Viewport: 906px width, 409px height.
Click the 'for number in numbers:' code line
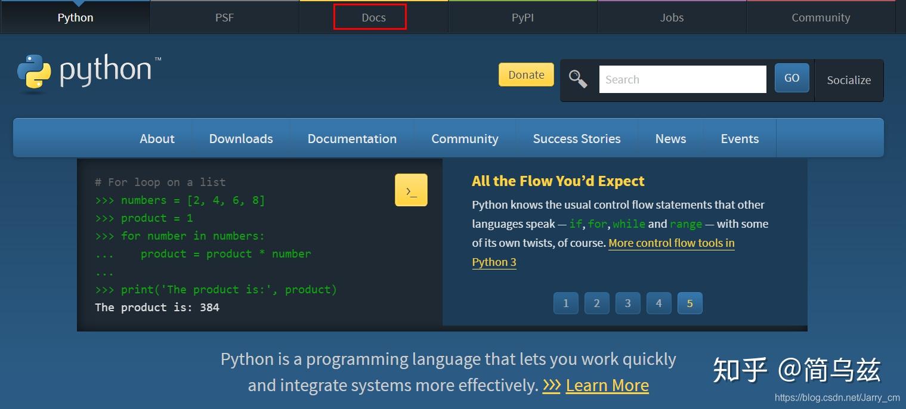180,236
